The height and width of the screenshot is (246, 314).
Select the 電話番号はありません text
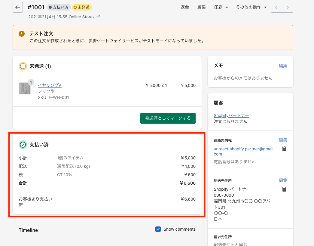point(235,161)
